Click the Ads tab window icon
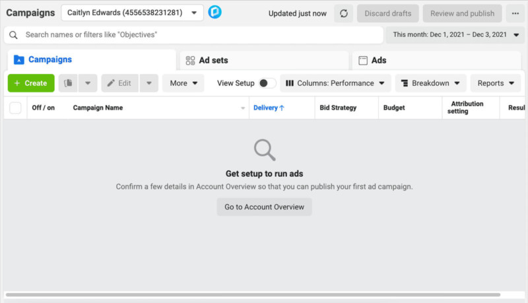Viewport: 528px width, 303px height. coord(362,60)
